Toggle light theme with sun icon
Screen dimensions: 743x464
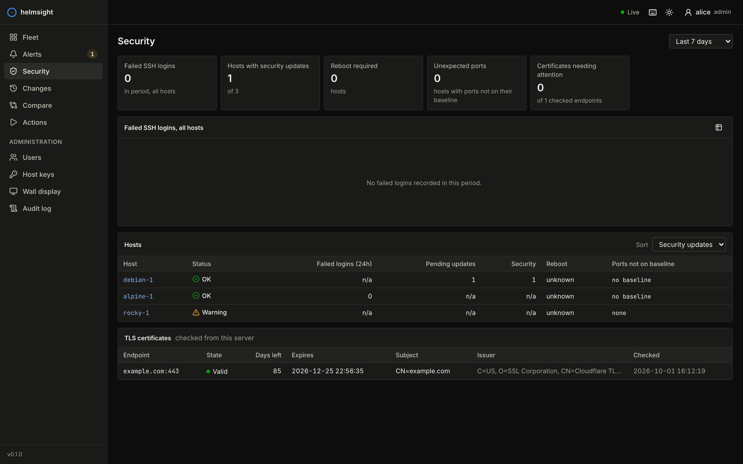pos(669,12)
